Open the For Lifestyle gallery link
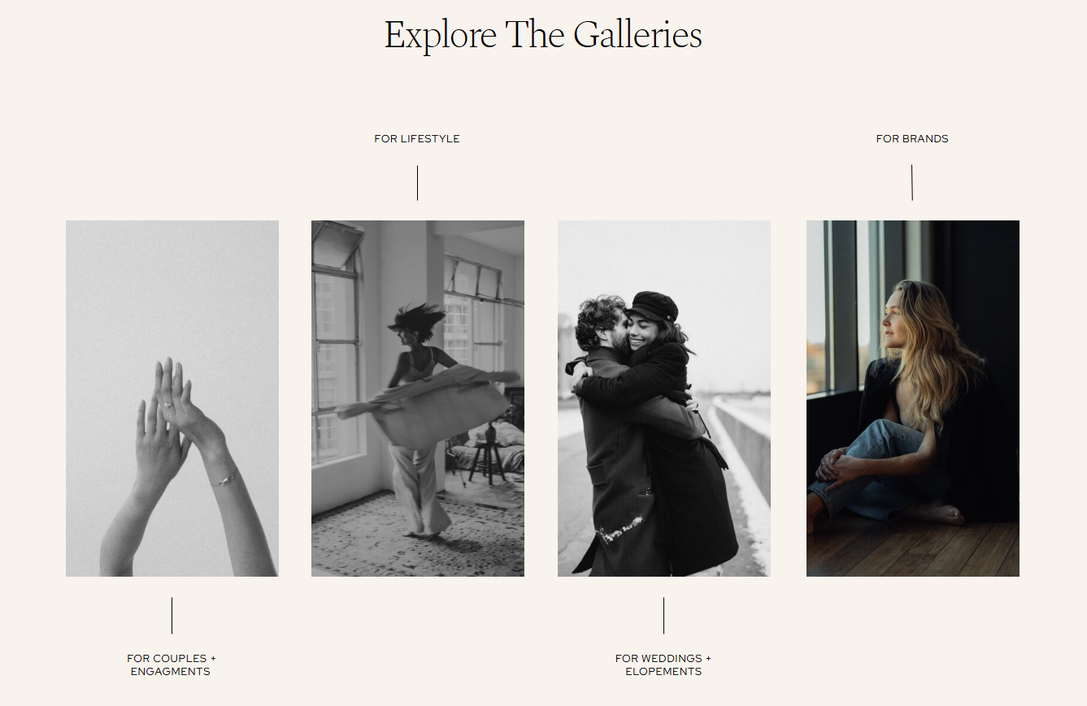 (417, 139)
